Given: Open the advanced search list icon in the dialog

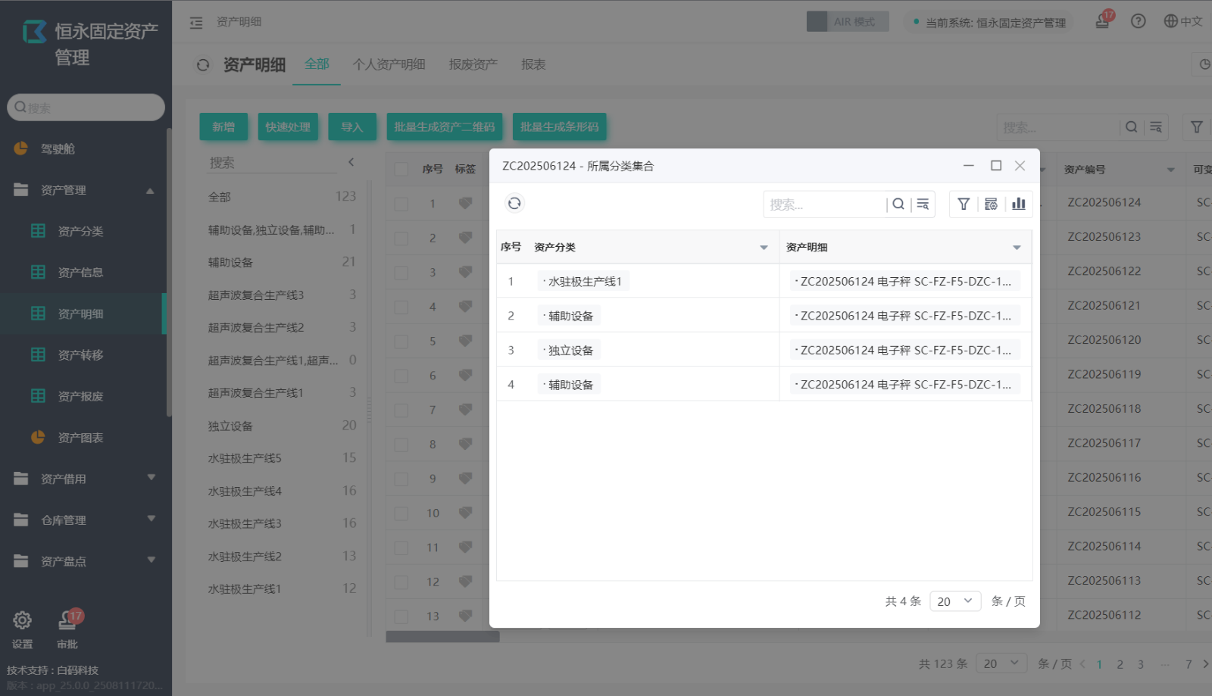Looking at the screenshot, I should click(923, 204).
